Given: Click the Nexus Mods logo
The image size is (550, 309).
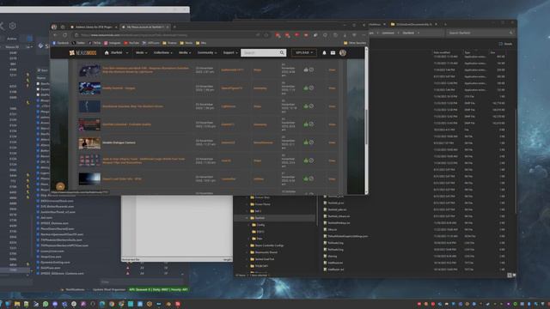Looking at the screenshot, I should coord(82,52).
